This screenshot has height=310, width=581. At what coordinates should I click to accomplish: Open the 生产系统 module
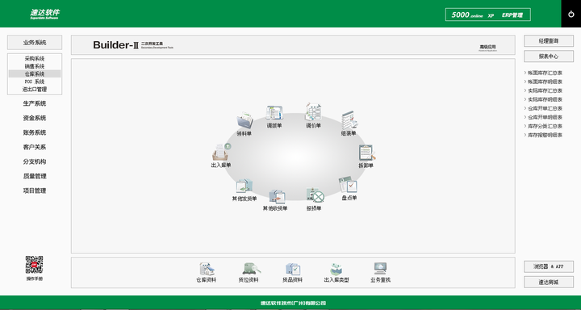35,103
